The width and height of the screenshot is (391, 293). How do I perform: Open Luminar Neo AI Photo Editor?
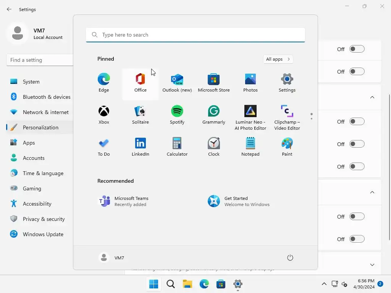[x=250, y=118]
